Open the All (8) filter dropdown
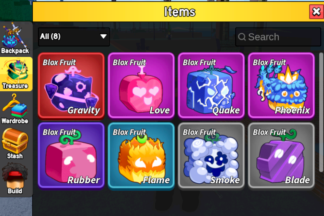324x216 pixels. (x=74, y=37)
